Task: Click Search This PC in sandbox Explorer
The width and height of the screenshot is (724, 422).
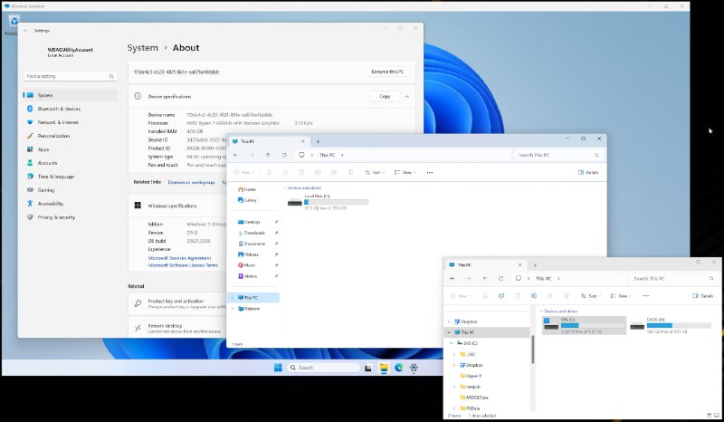Action: coord(558,155)
